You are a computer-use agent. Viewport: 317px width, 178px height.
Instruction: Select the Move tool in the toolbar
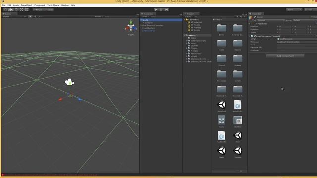(x=11, y=10)
